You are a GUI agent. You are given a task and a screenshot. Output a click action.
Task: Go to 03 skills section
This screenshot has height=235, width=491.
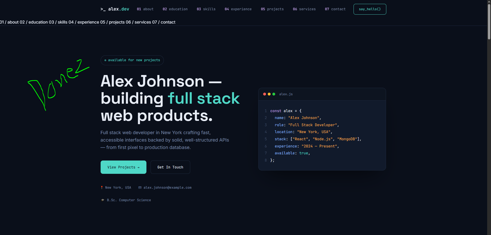(206, 9)
